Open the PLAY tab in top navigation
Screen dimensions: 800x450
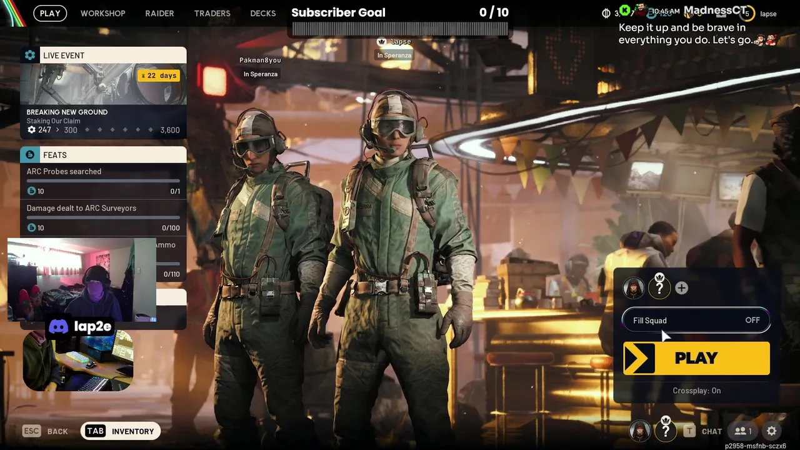pos(50,13)
